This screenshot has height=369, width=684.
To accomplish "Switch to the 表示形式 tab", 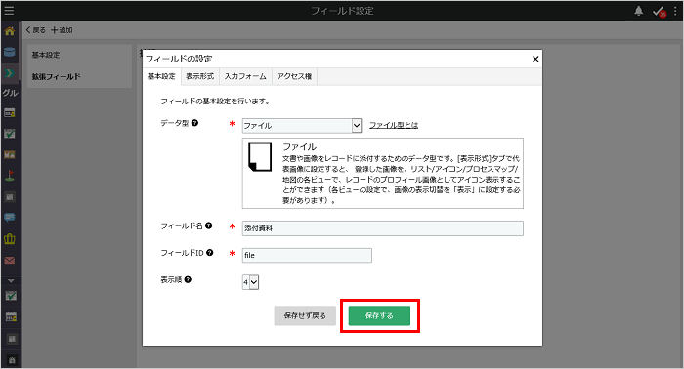I will (199, 76).
